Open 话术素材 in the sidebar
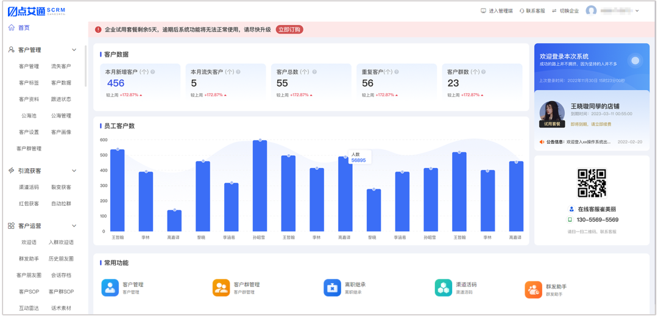 click(x=62, y=308)
